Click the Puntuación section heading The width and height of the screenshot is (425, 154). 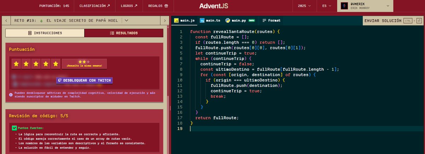click(x=22, y=49)
